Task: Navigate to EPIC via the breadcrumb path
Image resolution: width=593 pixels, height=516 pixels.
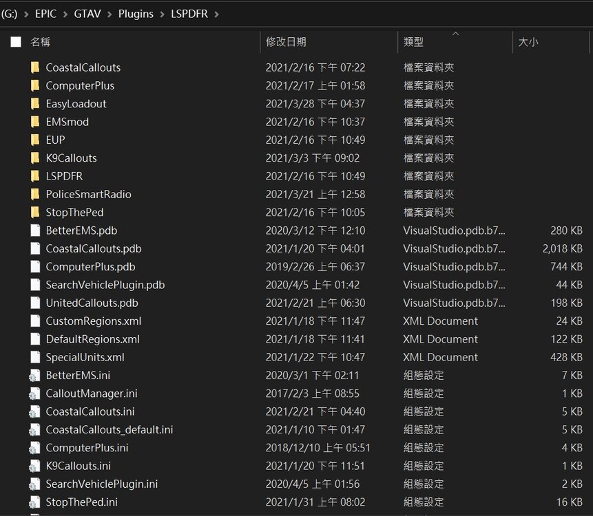Action: 45,13
